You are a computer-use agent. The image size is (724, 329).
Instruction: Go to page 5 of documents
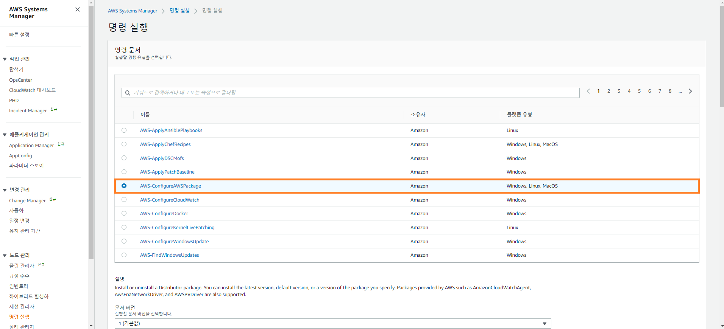click(x=640, y=91)
